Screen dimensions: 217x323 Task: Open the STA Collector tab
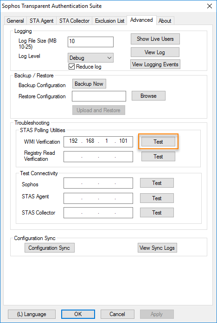(74, 21)
